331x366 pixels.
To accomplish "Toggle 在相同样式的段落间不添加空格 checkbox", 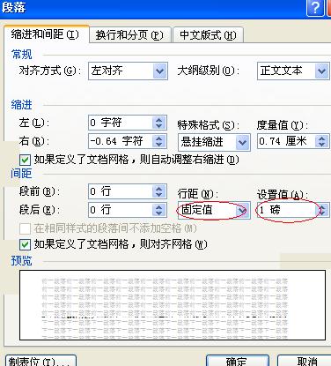I will [25, 228].
